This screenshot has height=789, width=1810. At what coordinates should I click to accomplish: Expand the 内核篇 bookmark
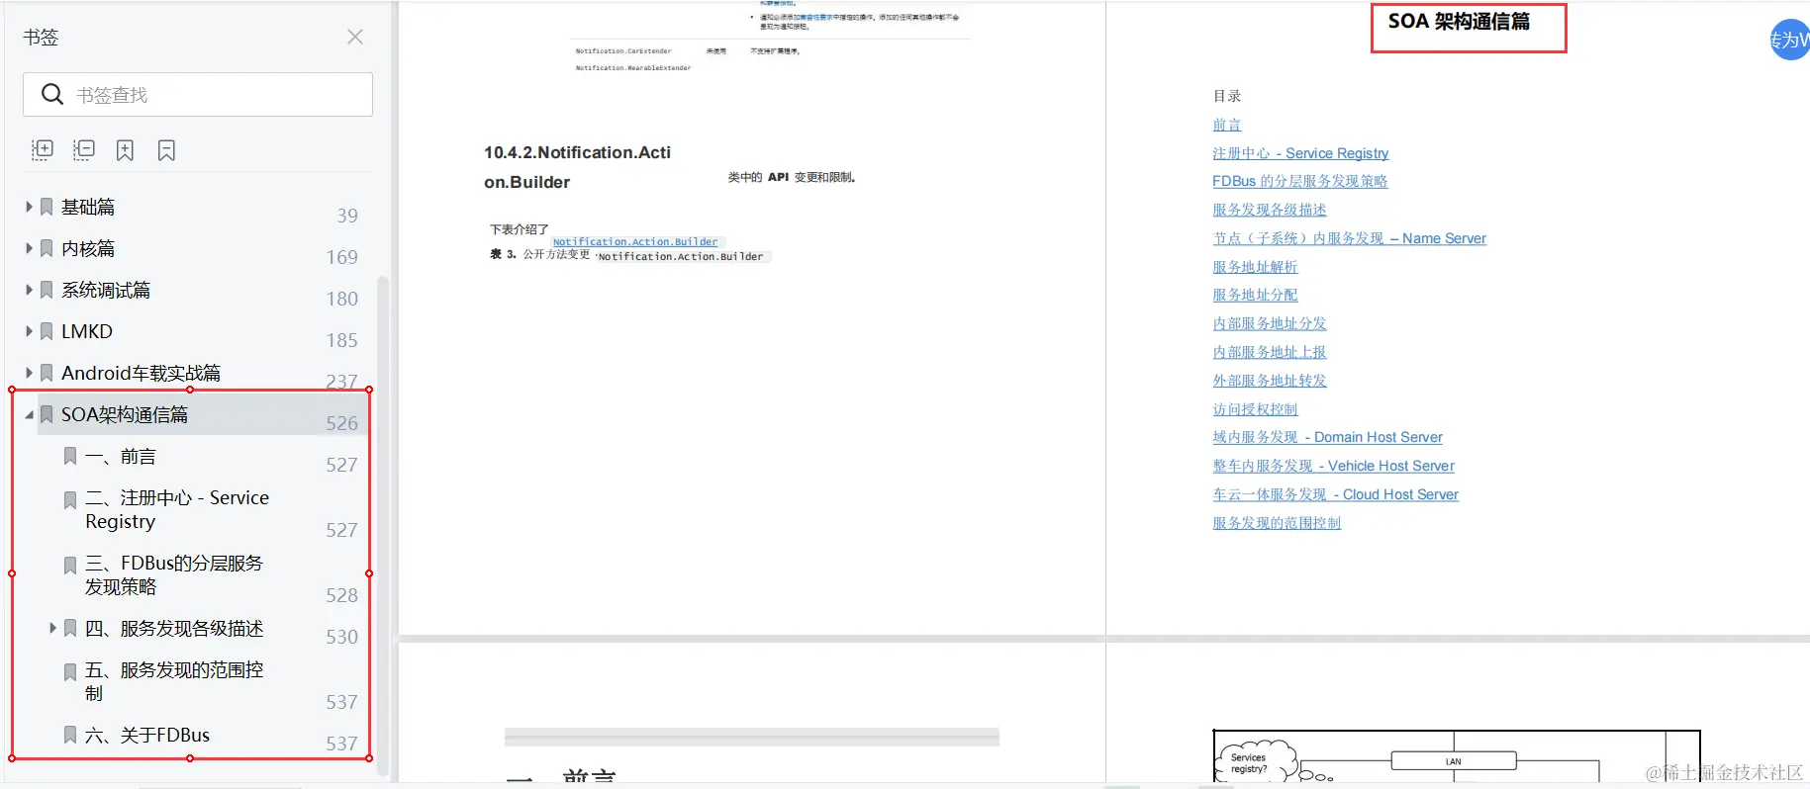point(29,248)
